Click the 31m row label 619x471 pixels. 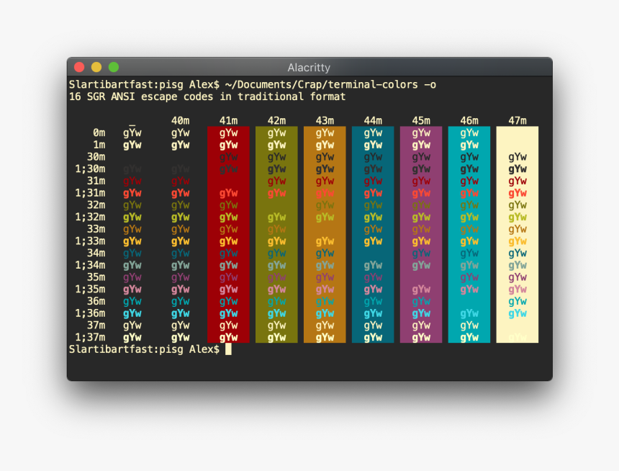pos(96,181)
